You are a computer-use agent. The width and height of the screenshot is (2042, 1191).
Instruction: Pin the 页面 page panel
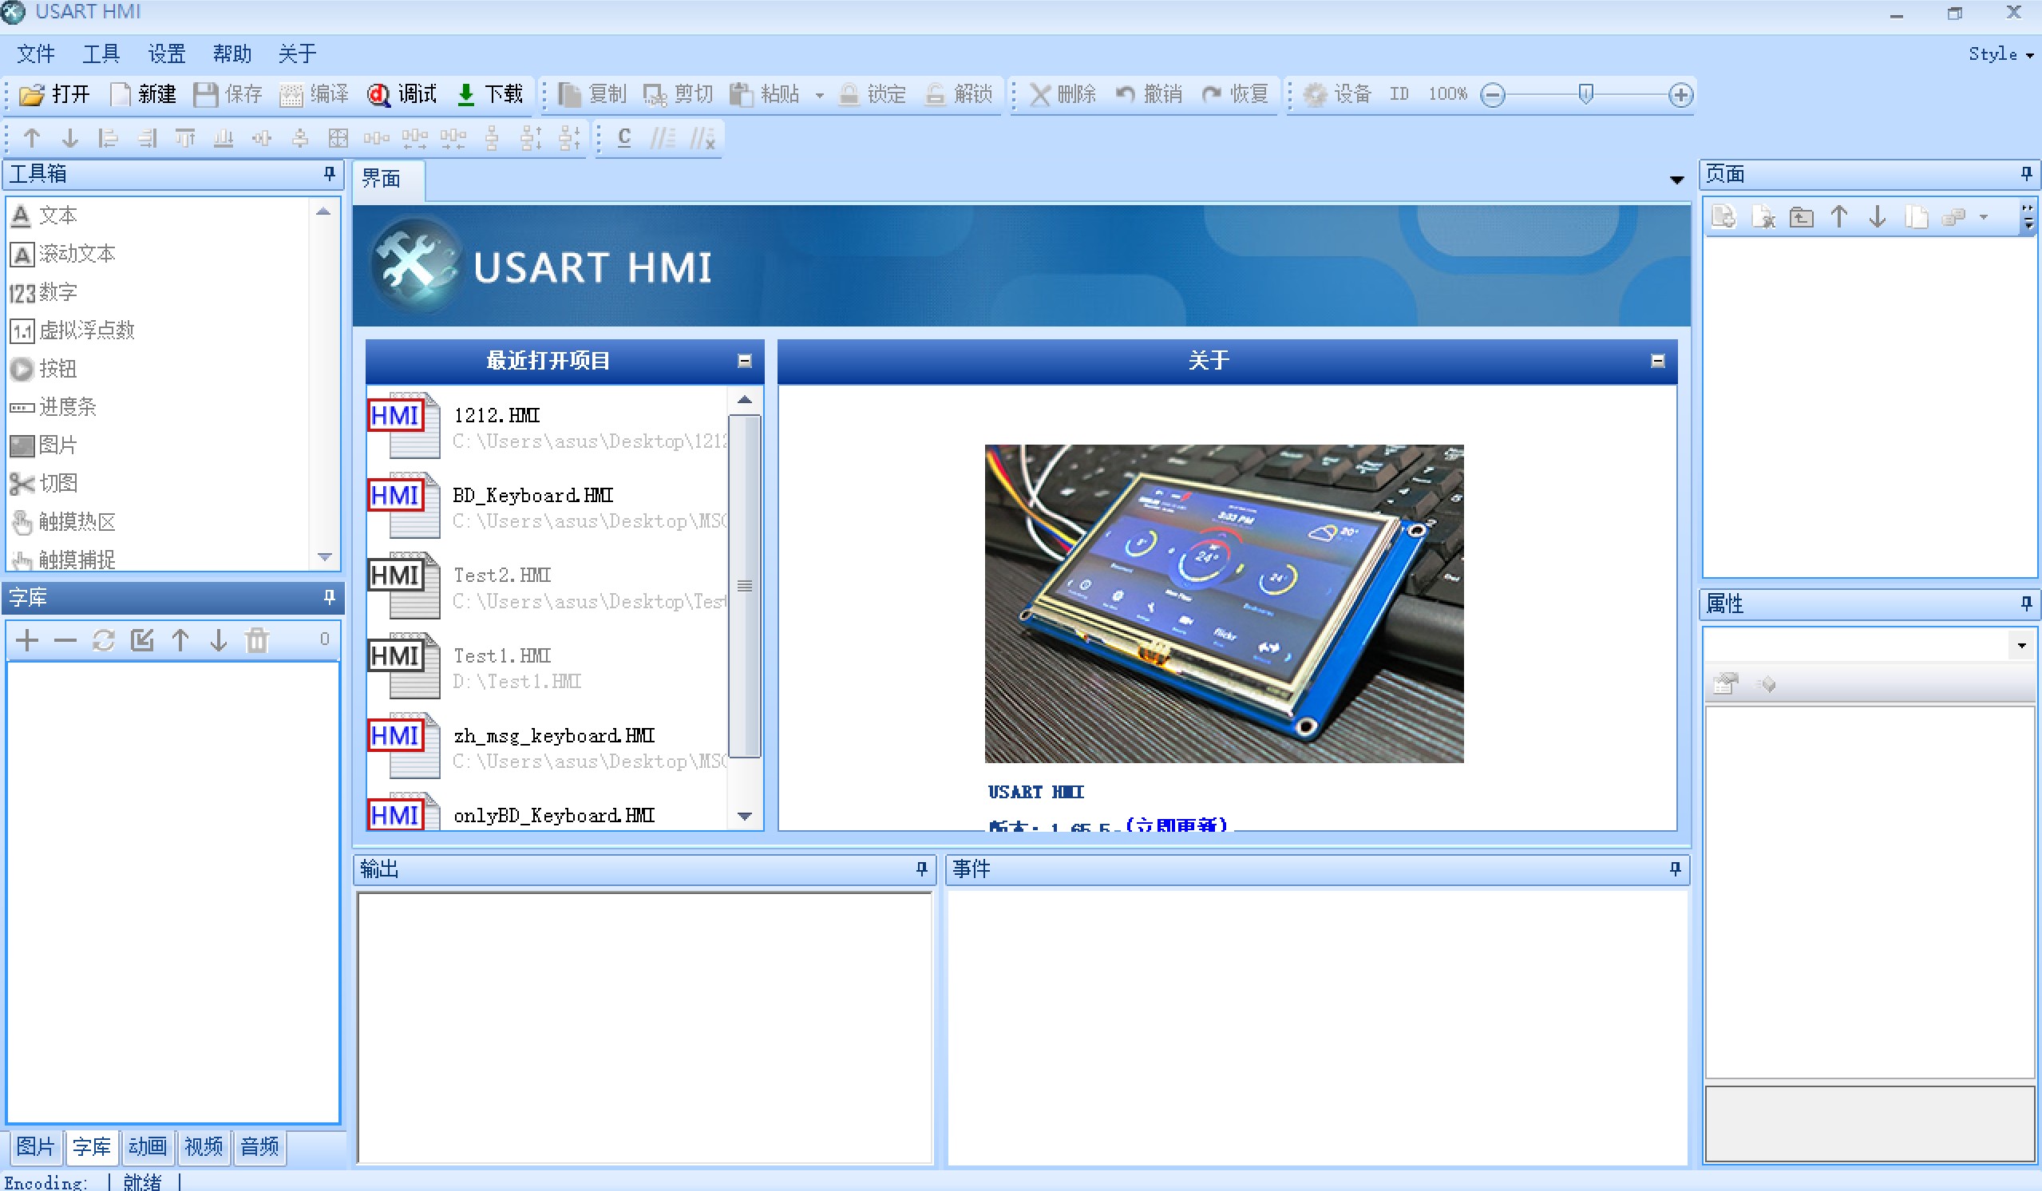[2026, 173]
